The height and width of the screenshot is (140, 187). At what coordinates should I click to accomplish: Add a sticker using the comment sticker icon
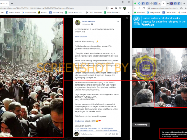117,134
